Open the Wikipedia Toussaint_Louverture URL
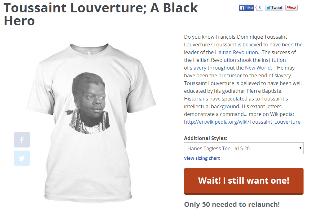The width and height of the screenshot is (315, 209). [242, 122]
